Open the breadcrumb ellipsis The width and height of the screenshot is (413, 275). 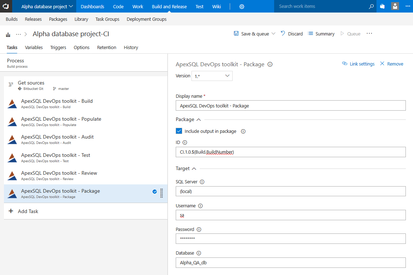19,34
